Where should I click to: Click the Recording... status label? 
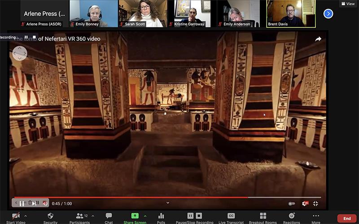click(x=9, y=37)
